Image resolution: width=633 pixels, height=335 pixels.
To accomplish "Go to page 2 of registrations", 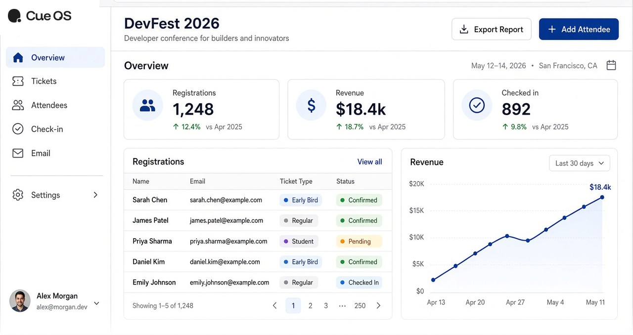I will tap(310, 306).
